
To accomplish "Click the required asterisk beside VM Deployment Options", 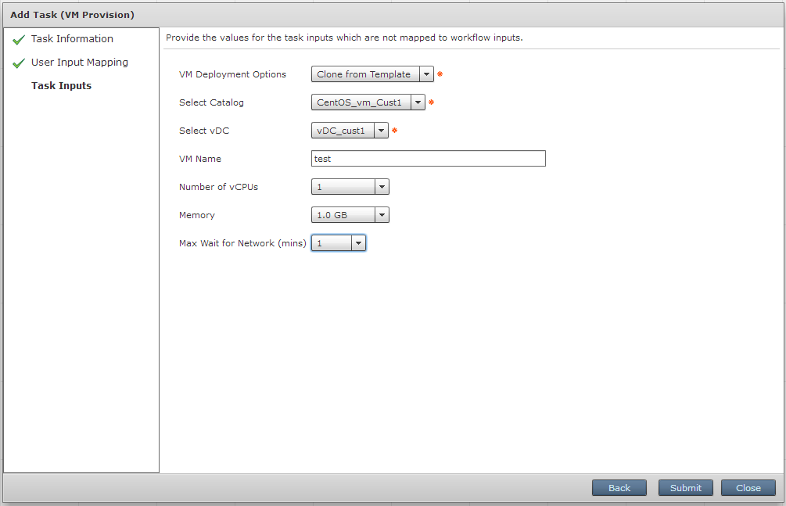I will pyautogui.click(x=440, y=73).
